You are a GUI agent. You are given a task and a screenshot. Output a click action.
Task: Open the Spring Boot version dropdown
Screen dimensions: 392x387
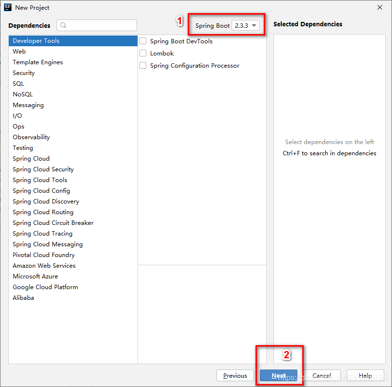tap(246, 25)
